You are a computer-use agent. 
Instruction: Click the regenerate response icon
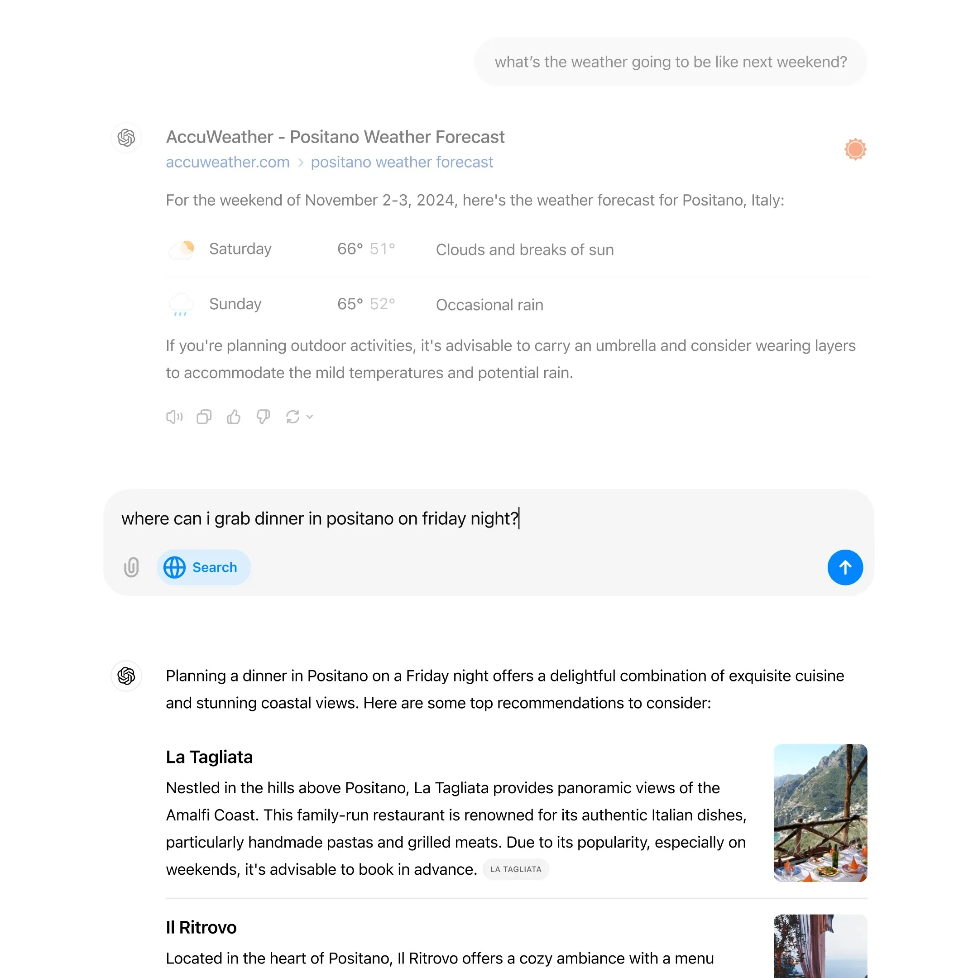[x=293, y=417]
